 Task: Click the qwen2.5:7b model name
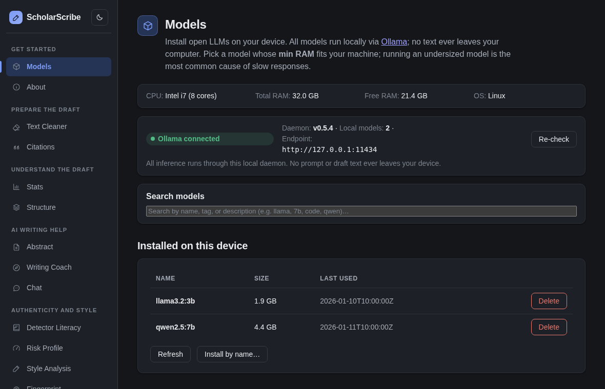coord(175,327)
